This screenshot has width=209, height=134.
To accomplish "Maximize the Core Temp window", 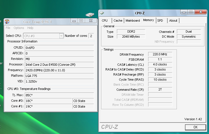I will (81, 21).
